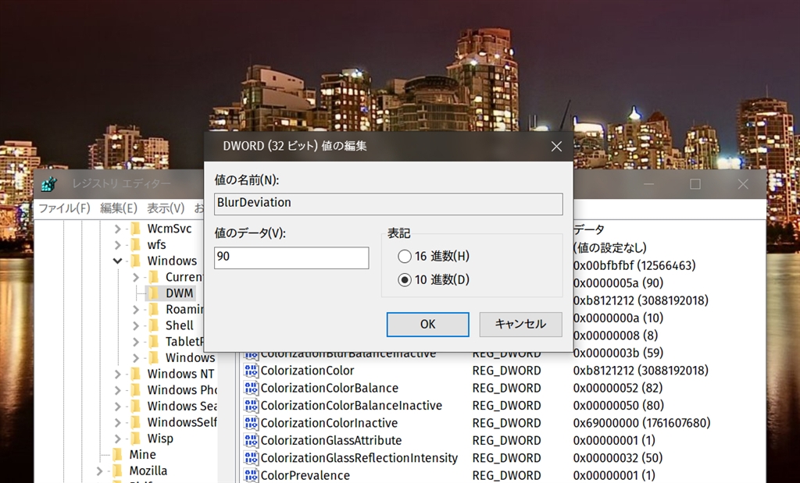This screenshot has height=483, width=800.
Task: Expand the Windows NT tree node
Action: (117, 374)
